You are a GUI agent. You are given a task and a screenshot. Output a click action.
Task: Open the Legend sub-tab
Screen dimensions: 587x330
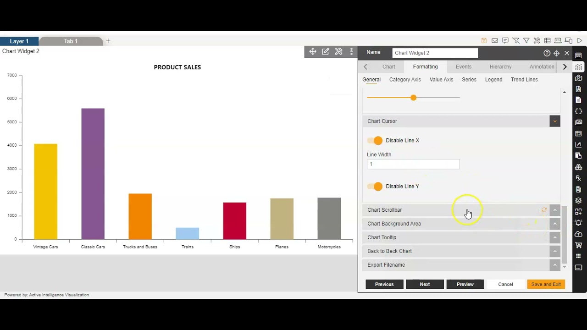[494, 80]
